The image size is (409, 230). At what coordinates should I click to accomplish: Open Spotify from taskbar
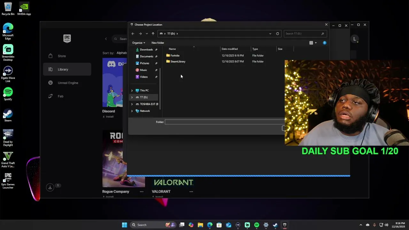click(257, 225)
